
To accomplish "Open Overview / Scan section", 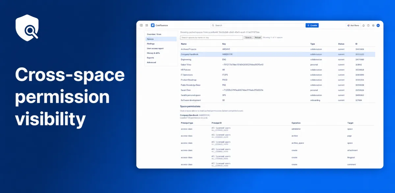I will click(154, 34).
